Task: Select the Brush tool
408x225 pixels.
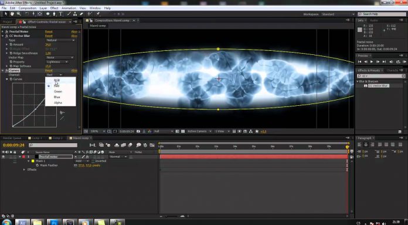Action: click(x=69, y=14)
